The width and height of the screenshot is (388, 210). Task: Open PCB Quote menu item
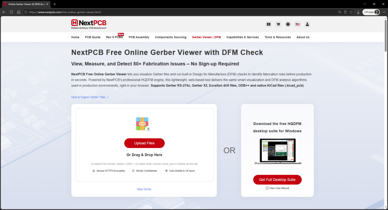click(93, 37)
